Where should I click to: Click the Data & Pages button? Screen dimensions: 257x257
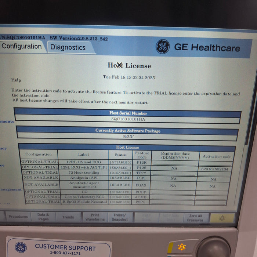pyautogui.click(x=43, y=217)
